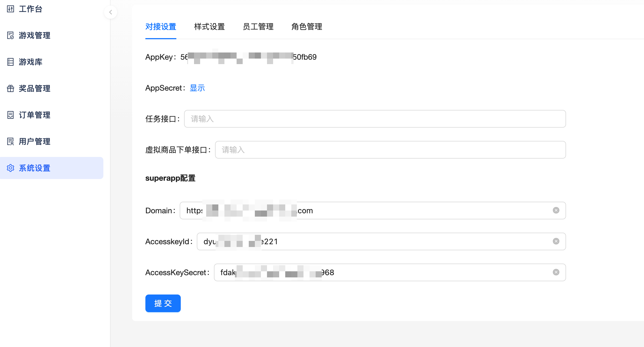The image size is (644, 347).
Task: Click the 系统设置 gear icon
Action: point(11,168)
